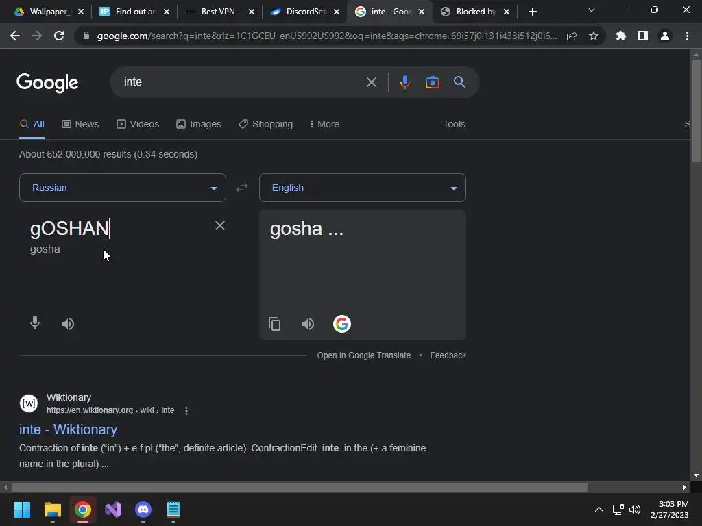702x526 pixels.
Task: Click the Feedback link
Action: pos(448,355)
